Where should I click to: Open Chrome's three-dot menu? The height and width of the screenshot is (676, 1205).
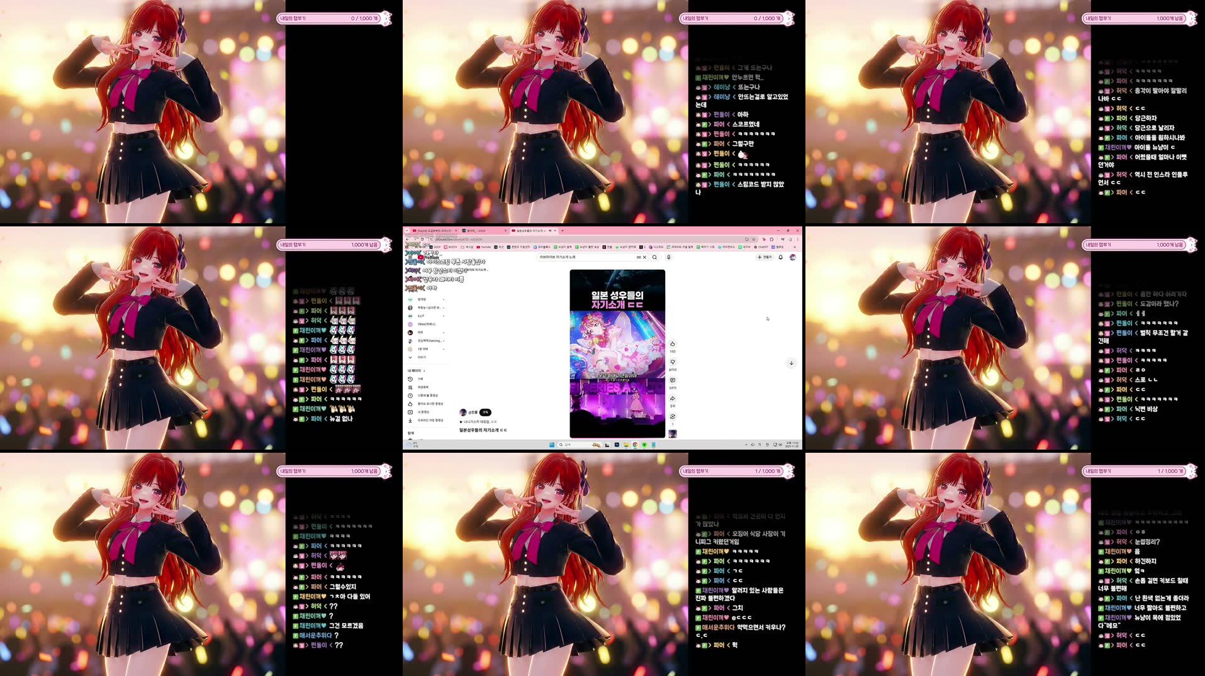(797, 239)
